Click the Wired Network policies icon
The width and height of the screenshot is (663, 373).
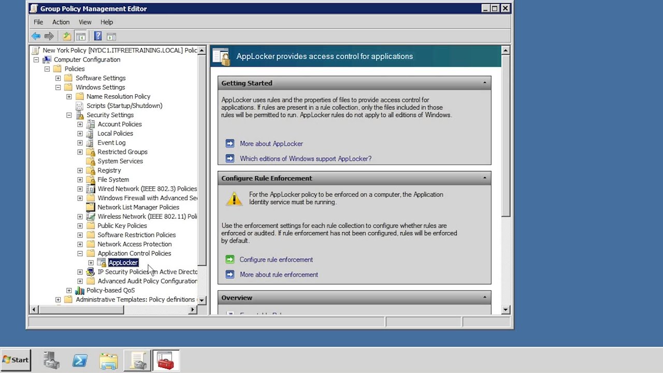(x=91, y=189)
